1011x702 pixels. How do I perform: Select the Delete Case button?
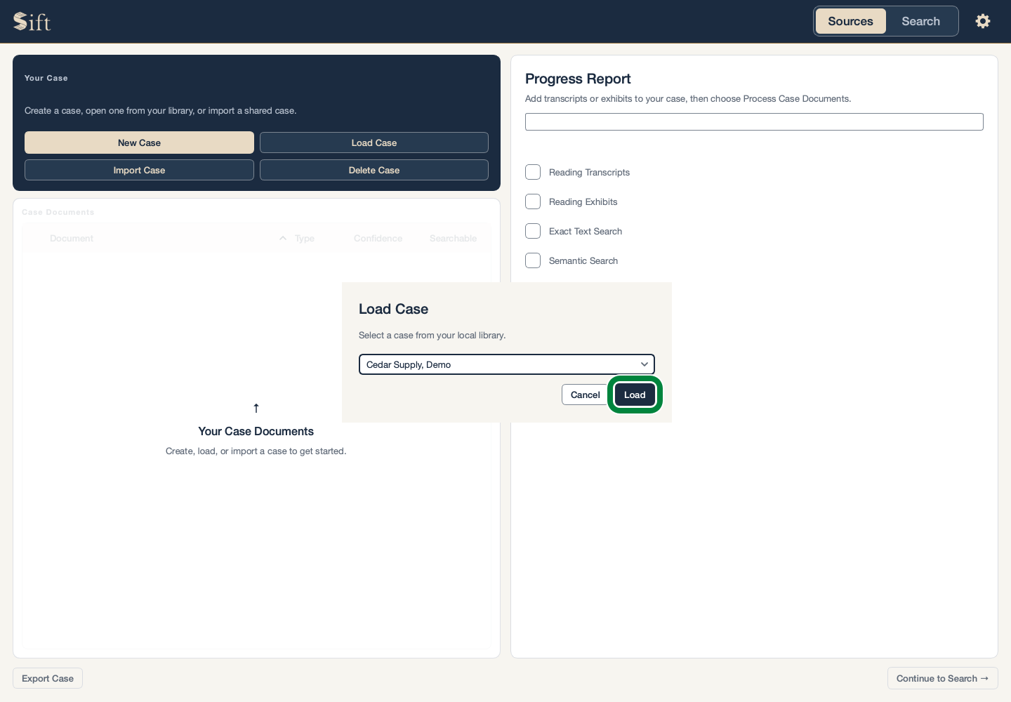[x=374, y=170]
